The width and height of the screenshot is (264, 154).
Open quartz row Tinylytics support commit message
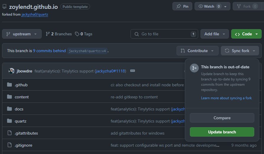click(140, 121)
